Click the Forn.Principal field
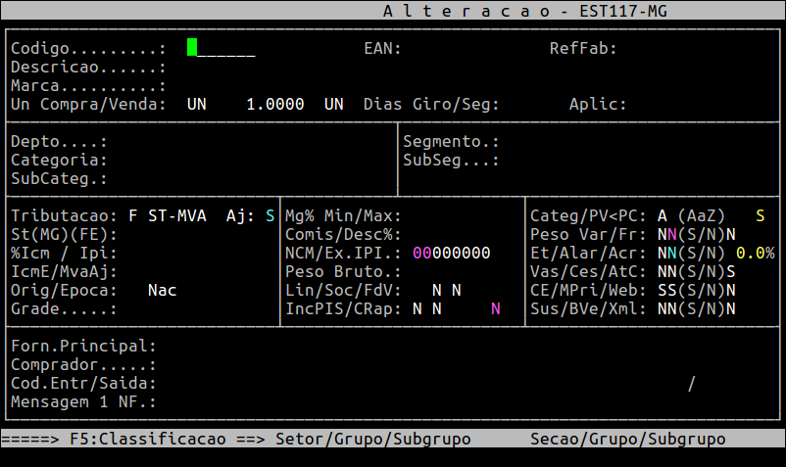 pyautogui.click(x=392, y=346)
